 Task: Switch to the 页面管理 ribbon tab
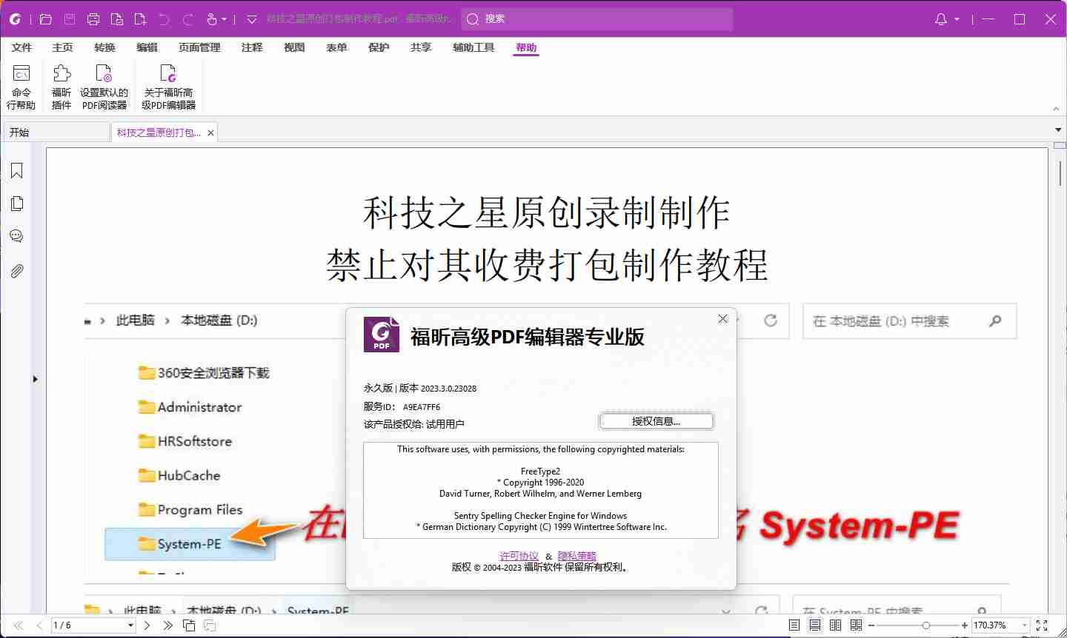(x=199, y=47)
